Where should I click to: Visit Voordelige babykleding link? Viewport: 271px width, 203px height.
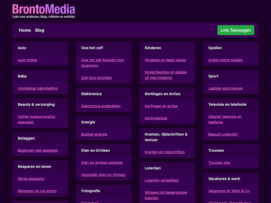(x=38, y=88)
